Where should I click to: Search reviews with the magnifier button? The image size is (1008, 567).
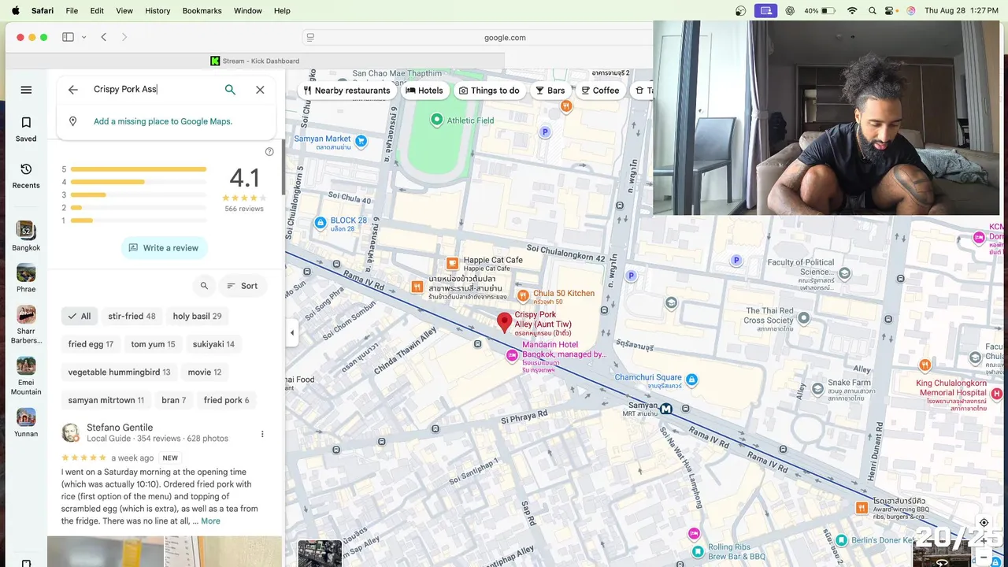click(x=204, y=286)
